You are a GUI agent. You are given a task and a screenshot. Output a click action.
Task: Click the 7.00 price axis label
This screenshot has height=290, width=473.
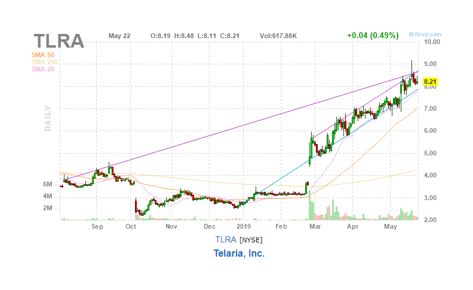pos(430,108)
